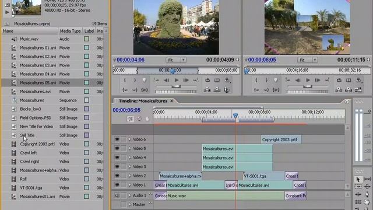The height and width of the screenshot is (210, 373).
Task: Click the Timeline playhead marker
Action: 235,116
